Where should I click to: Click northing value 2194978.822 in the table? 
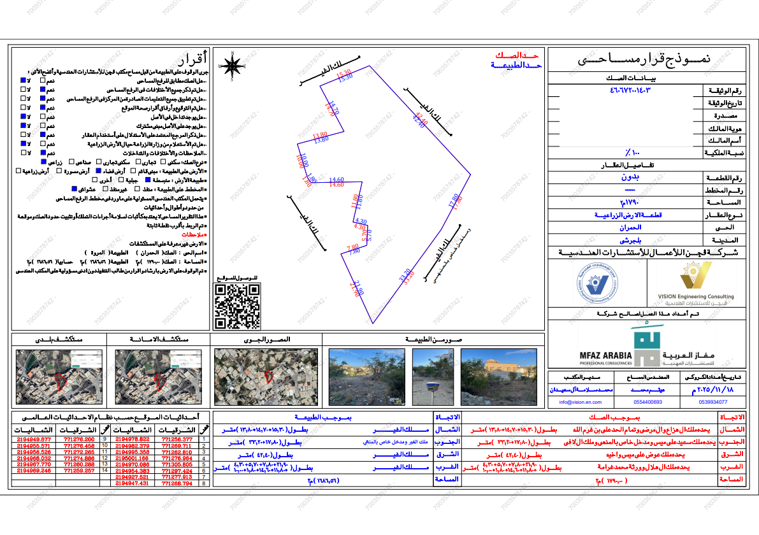coord(132,439)
